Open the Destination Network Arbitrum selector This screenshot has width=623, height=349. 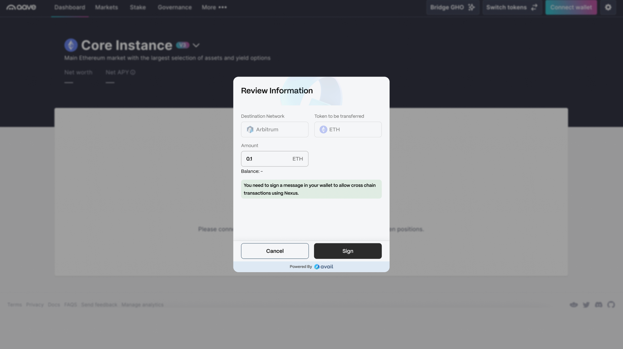pyautogui.click(x=274, y=129)
